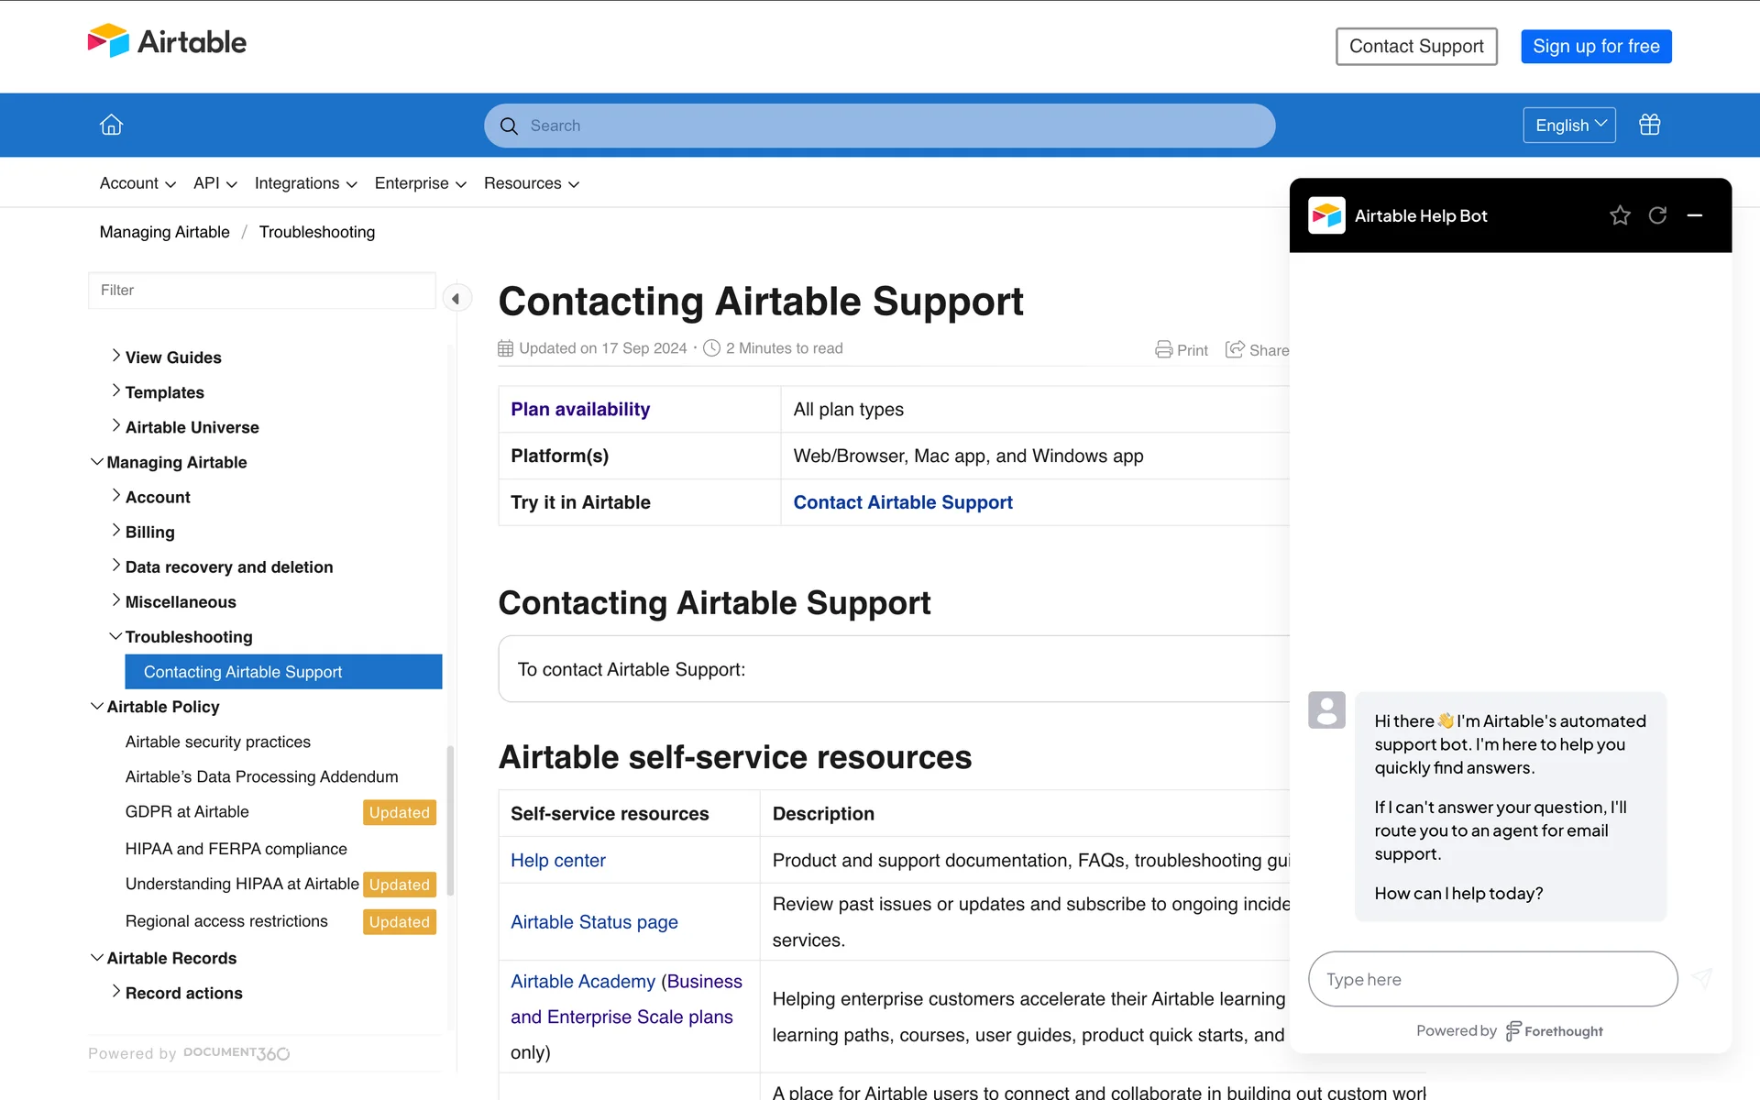Collapse the Airtable Policy section
The height and width of the screenshot is (1100, 1760).
[96, 706]
